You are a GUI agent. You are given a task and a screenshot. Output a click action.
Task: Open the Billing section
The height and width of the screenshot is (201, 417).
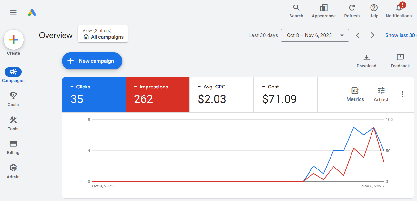click(x=13, y=147)
